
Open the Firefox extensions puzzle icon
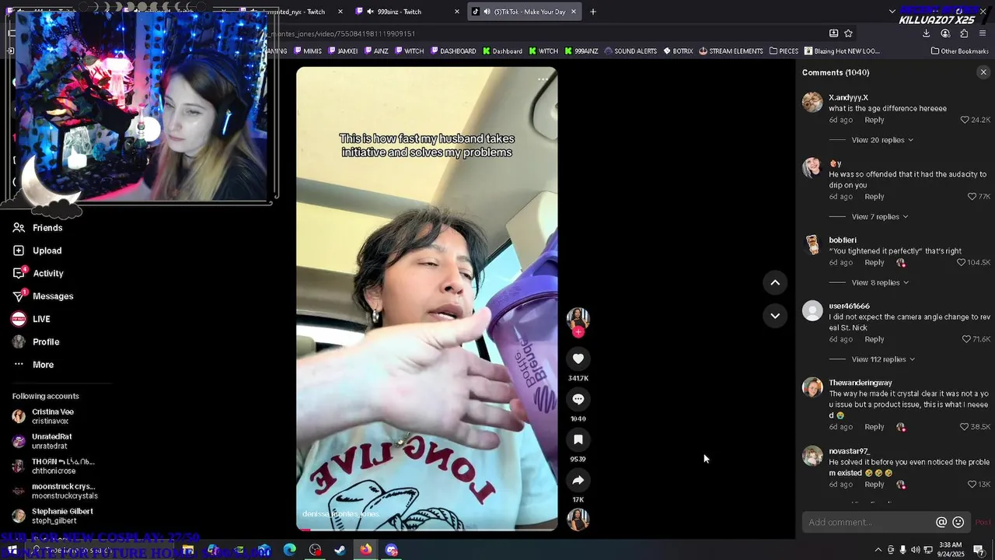(964, 33)
